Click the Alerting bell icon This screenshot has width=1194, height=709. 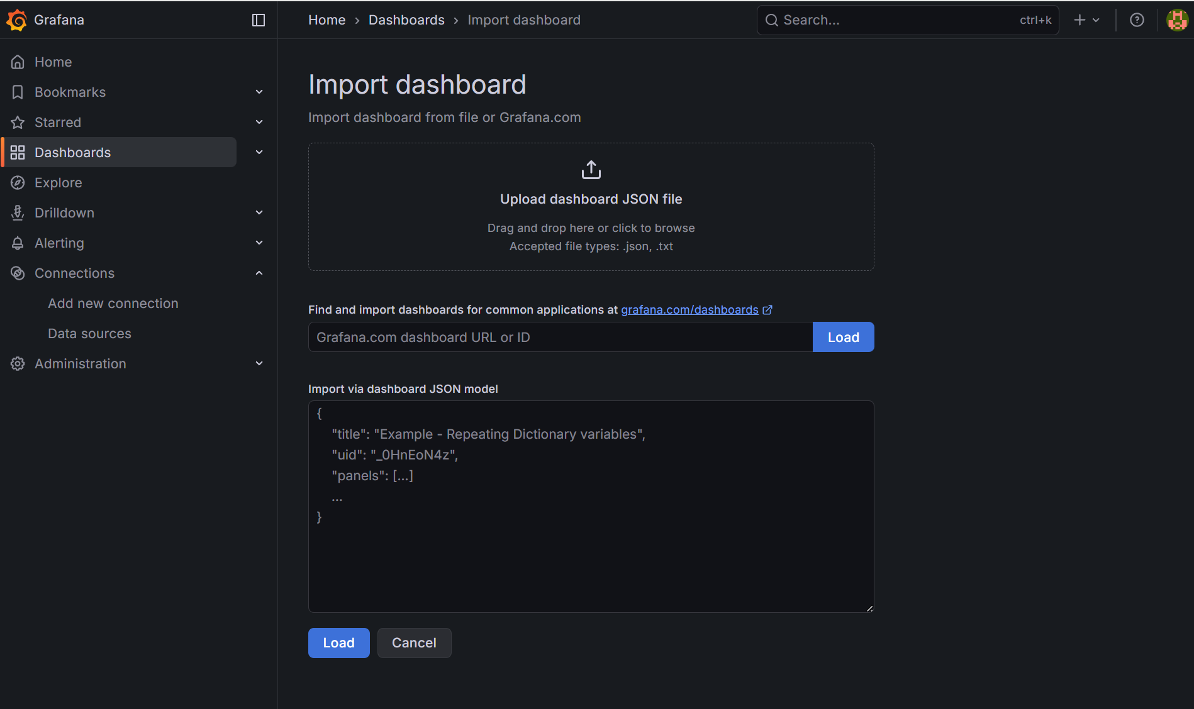[x=18, y=243]
